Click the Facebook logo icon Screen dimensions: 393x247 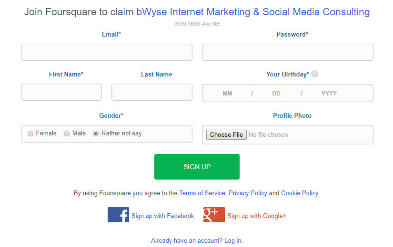[x=118, y=215]
